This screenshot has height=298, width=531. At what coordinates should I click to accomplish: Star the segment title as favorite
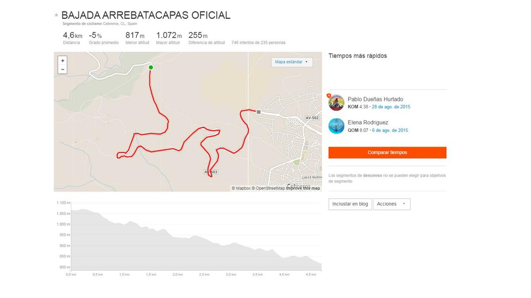[56, 15]
